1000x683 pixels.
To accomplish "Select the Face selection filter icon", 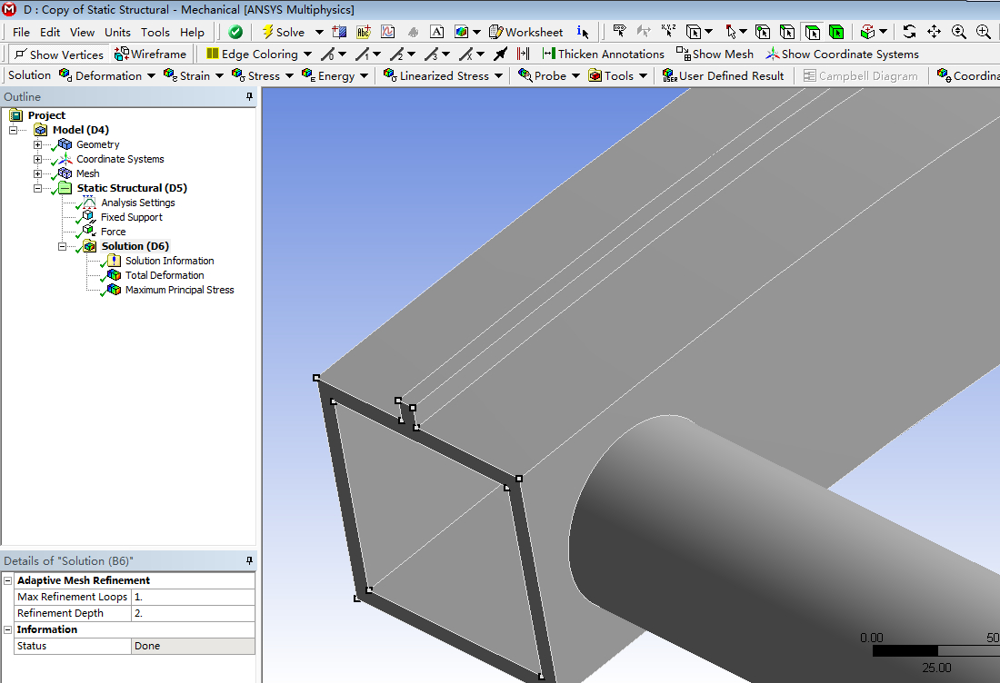I will [812, 32].
